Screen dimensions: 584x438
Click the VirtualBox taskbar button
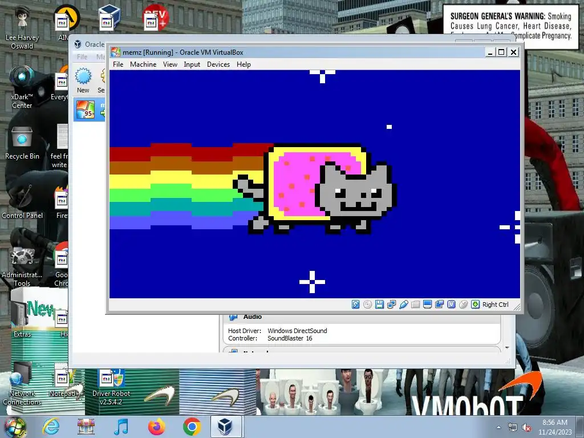coord(226,427)
